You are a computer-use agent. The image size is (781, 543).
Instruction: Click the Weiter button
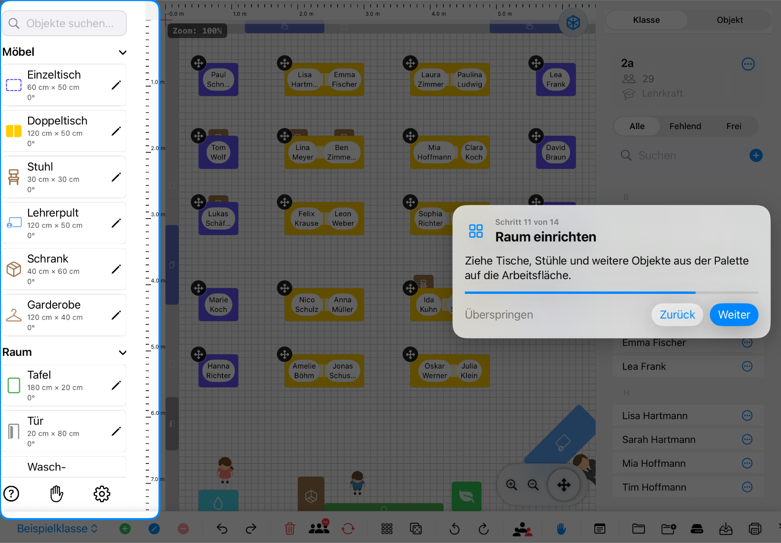(x=734, y=315)
